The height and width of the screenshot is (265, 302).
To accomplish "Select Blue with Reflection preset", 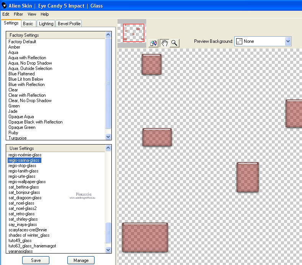I will [26, 85].
